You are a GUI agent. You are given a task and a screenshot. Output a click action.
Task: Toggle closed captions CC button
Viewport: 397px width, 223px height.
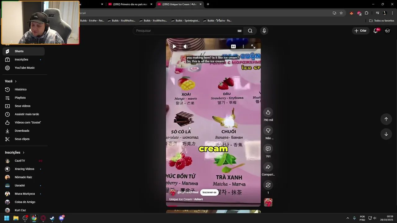pyautogui.click(x=233, y=46)
